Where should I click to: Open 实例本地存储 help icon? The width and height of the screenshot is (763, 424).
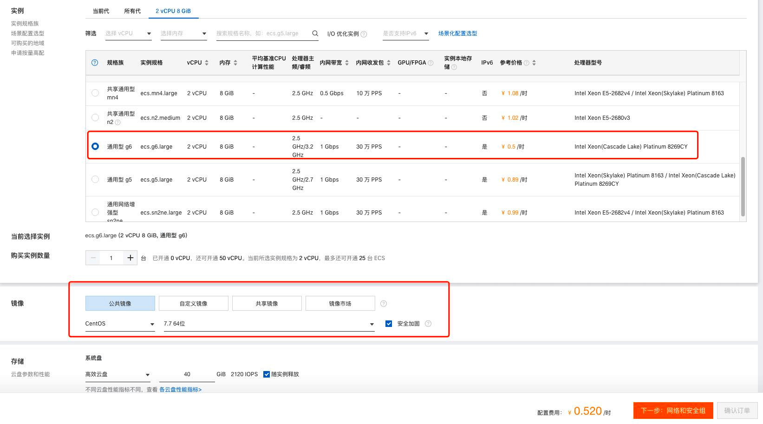[x=454, y=67]
